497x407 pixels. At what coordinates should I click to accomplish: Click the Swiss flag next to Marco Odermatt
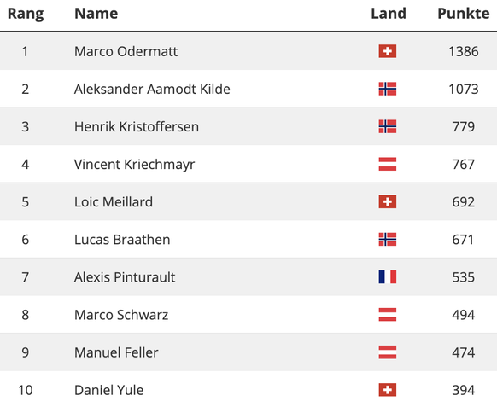pos(388,51)
